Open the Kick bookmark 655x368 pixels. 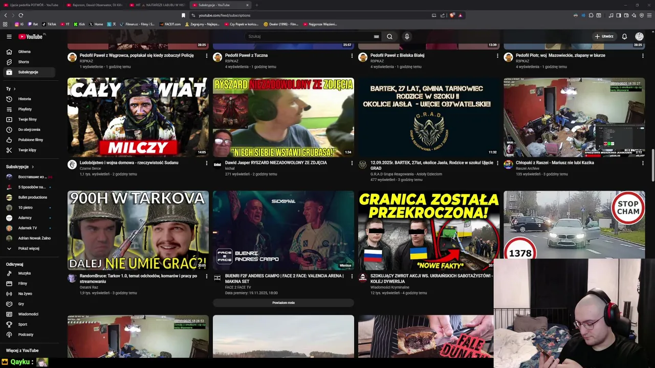point(79,24)
